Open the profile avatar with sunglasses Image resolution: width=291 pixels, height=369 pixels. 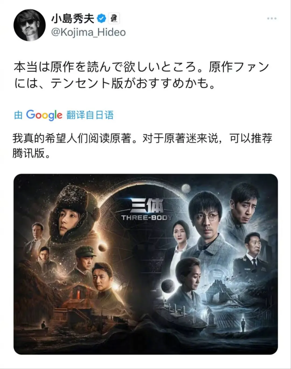tap(30, 25)
